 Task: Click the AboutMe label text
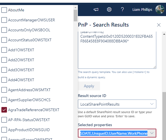16,10
